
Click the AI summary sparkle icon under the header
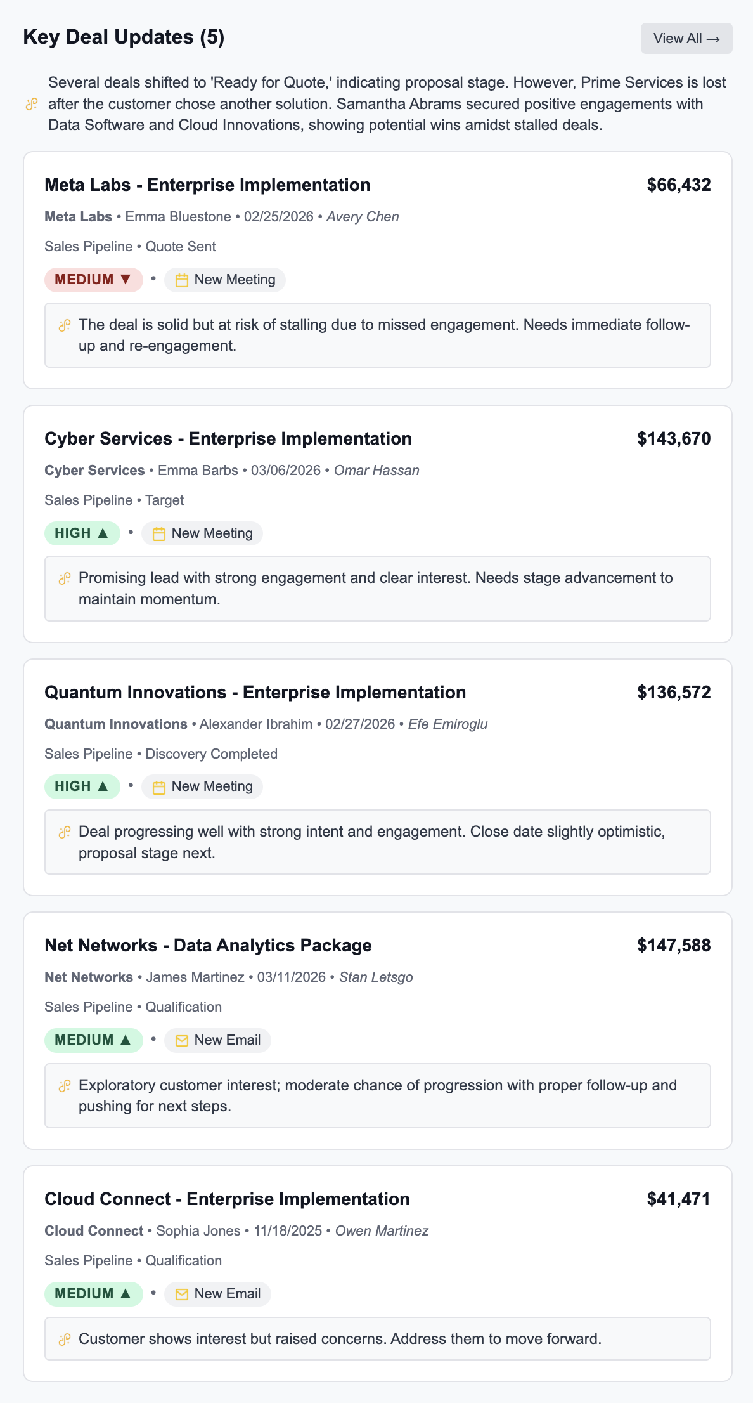(x=32, y=104)
